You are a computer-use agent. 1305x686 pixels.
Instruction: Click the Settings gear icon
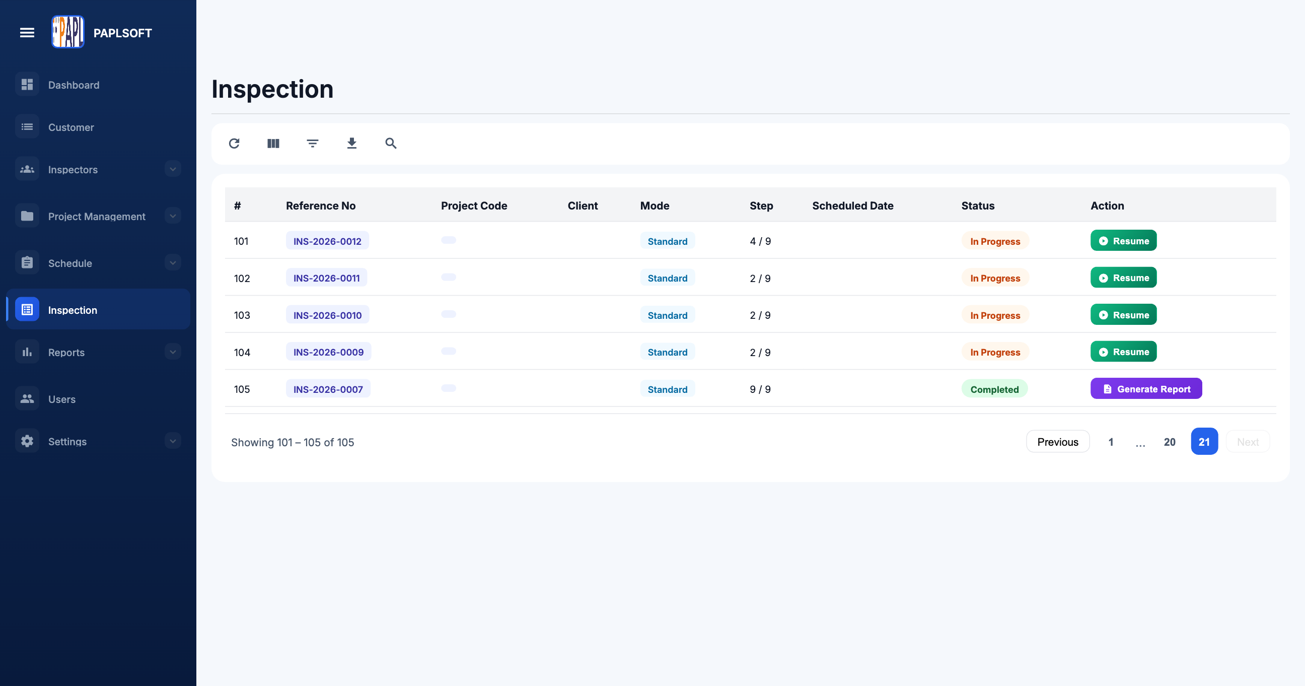point(27,441)
